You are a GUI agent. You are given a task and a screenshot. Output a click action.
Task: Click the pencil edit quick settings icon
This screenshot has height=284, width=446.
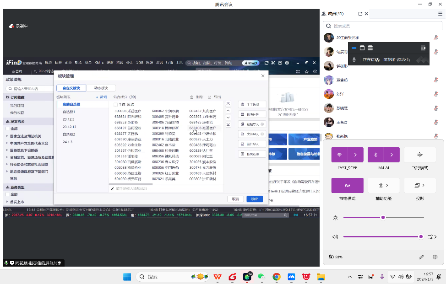point(421,257)
